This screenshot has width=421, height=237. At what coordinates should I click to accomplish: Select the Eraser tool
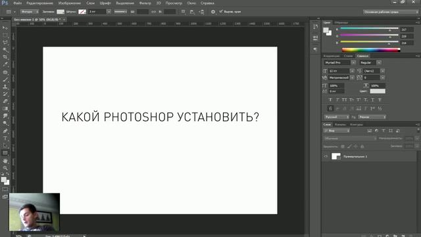5,101
